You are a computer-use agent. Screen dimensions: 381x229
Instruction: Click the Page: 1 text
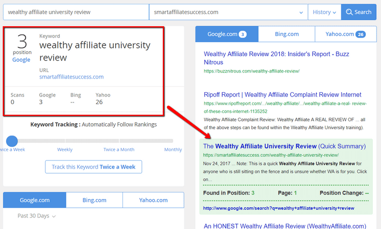[x=287, y=193]
